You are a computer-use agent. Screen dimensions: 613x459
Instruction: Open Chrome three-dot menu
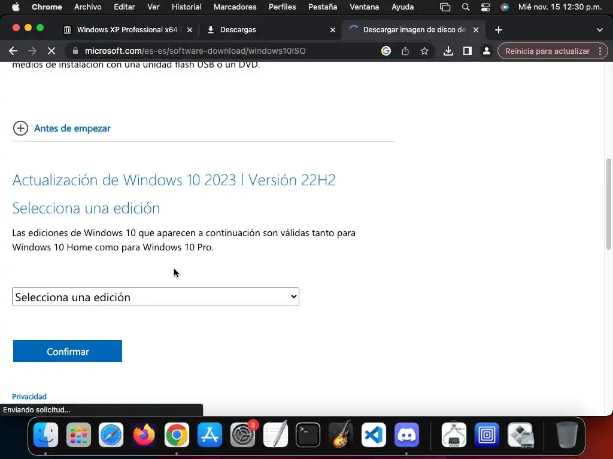tap(600, 51)
